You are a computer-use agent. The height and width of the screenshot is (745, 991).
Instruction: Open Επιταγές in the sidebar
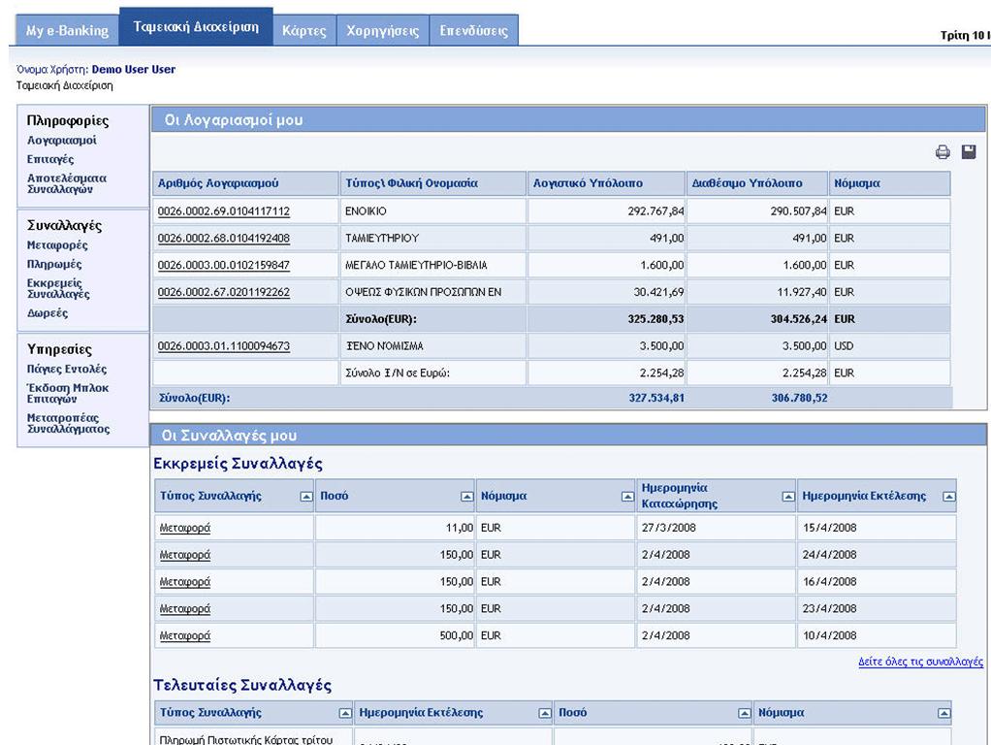50,159
